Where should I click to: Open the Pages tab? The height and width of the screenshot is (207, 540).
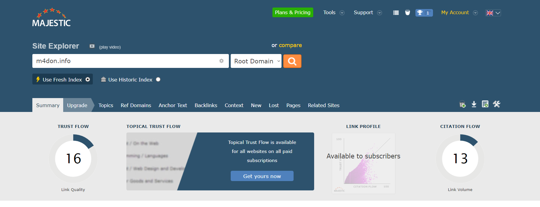pyautogui.click(x=293, y=105)
